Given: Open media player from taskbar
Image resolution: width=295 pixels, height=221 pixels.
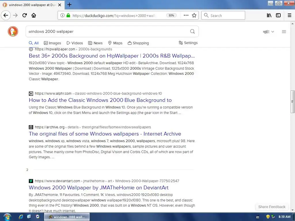Looking at the screenshot, I should pyautogui.click(x=38, y=217).
